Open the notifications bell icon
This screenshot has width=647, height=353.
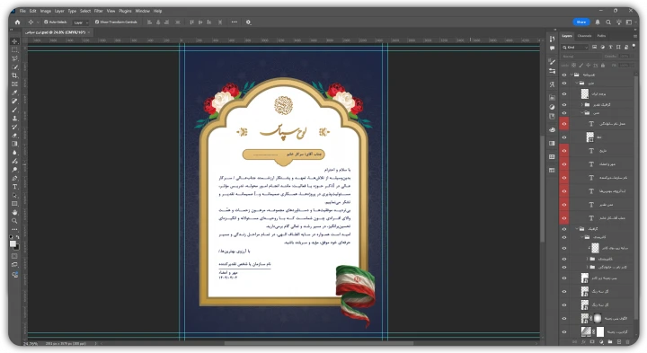(x=598, y=22)
